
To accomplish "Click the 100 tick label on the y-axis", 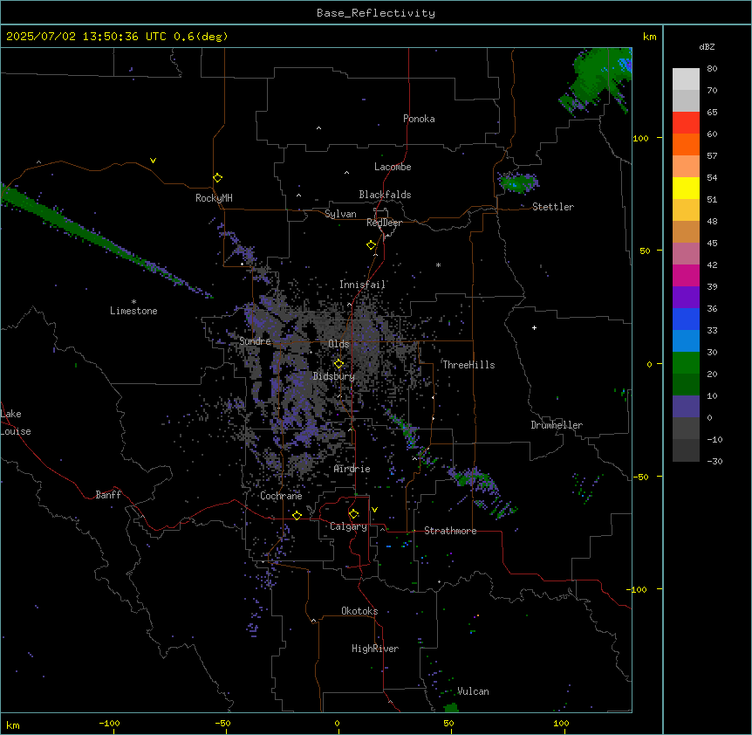I will 640,138.
